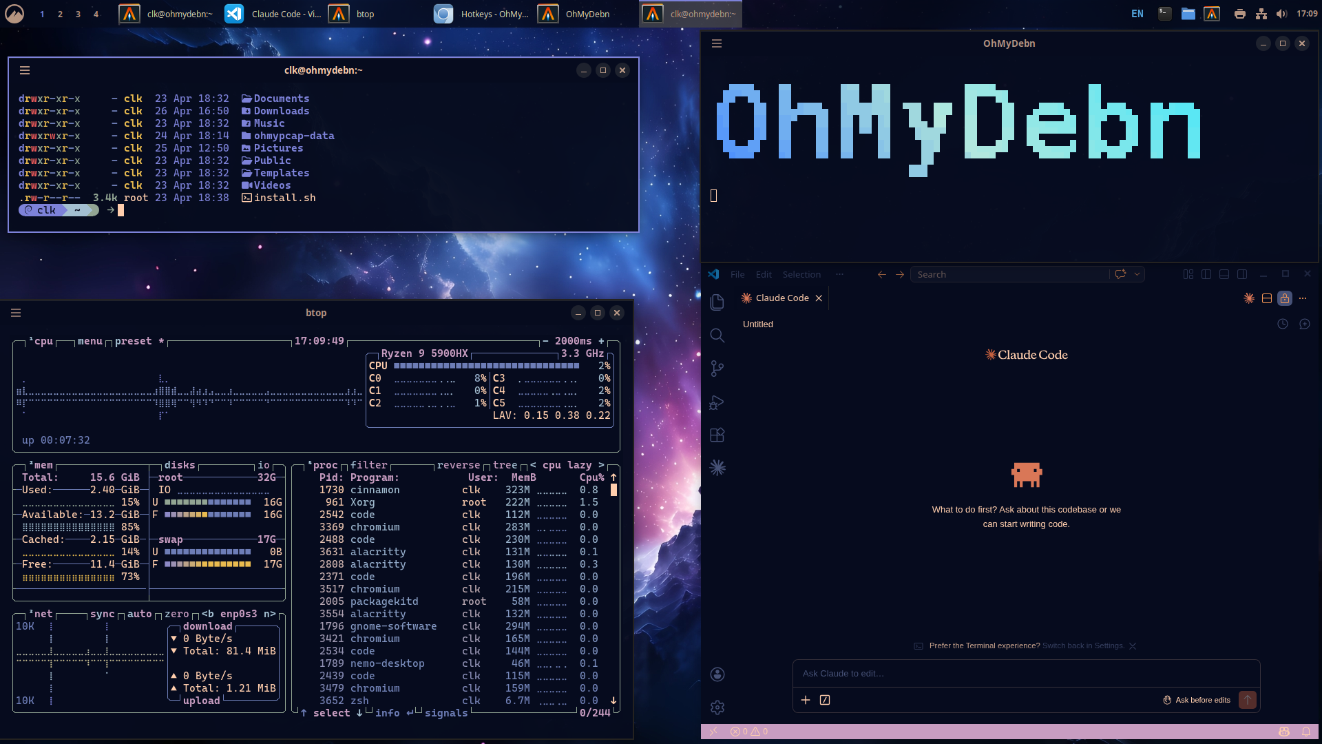
Task: Focus the Ask Claude to edit input
Action: (x=1026, y=674)
